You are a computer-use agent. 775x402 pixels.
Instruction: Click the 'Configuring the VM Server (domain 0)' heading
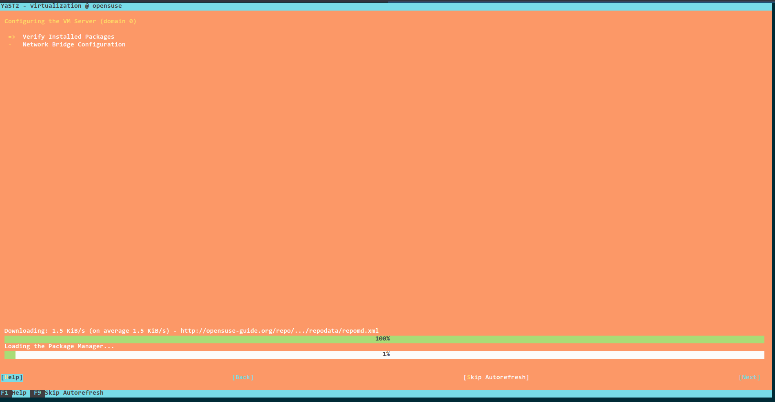click(71, 21)
